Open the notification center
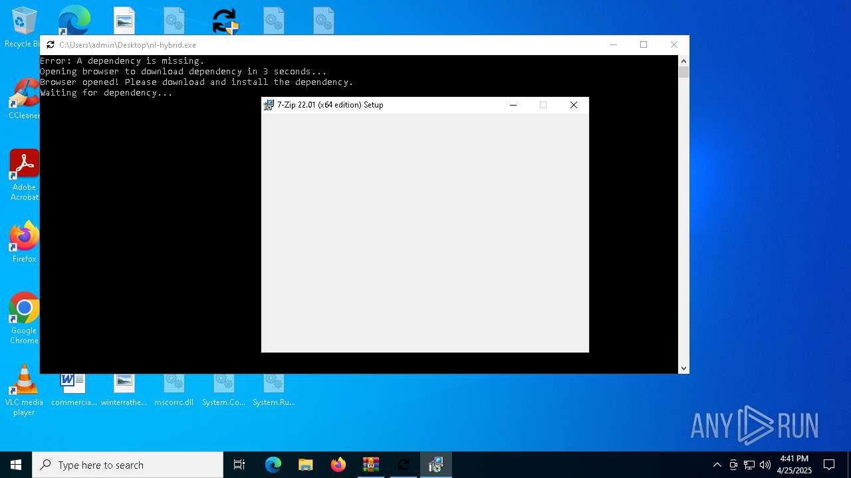 click(829, 465)
